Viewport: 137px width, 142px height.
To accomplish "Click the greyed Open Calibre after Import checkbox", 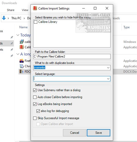I will click(x=38, y=124).
